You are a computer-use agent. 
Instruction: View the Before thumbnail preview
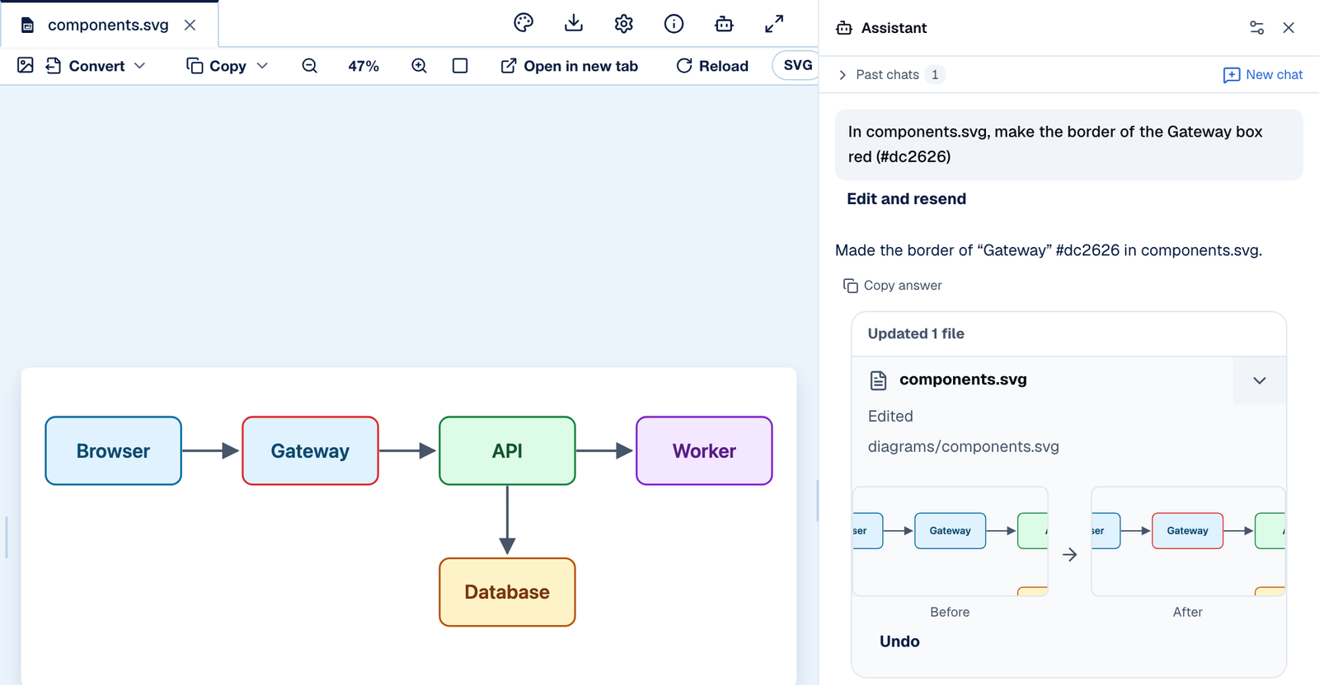coord(951,541)
